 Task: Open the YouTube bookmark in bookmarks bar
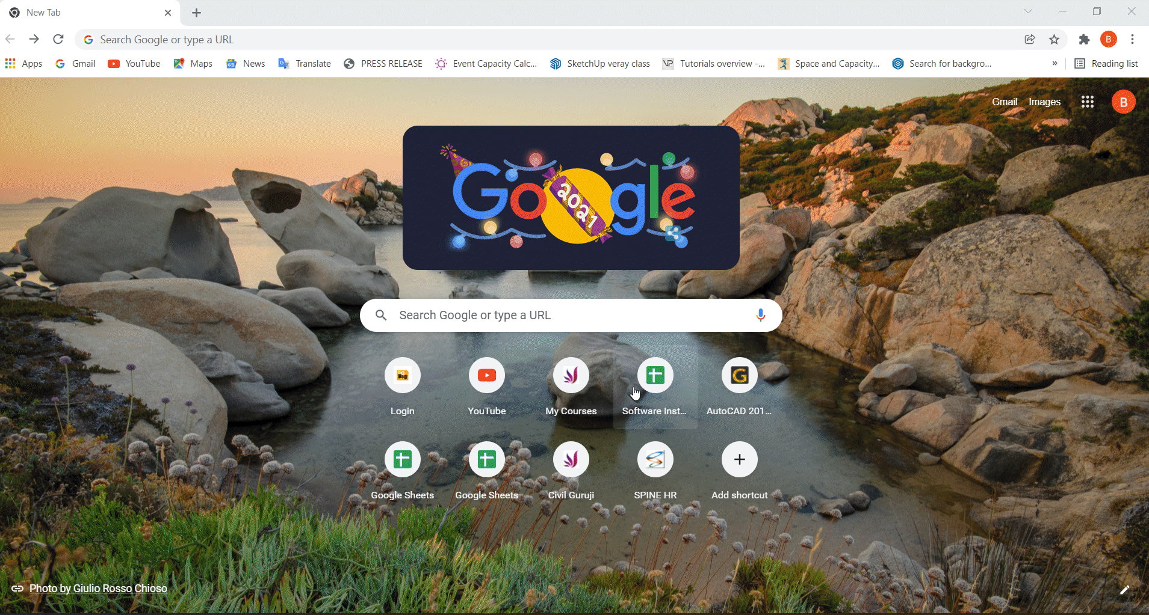pyautogui.click(x=134, y=63)
